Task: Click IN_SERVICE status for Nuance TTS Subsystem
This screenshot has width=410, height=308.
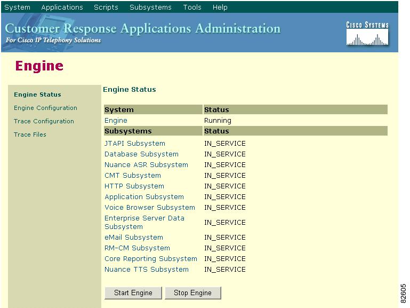Action: click(224, 270)
